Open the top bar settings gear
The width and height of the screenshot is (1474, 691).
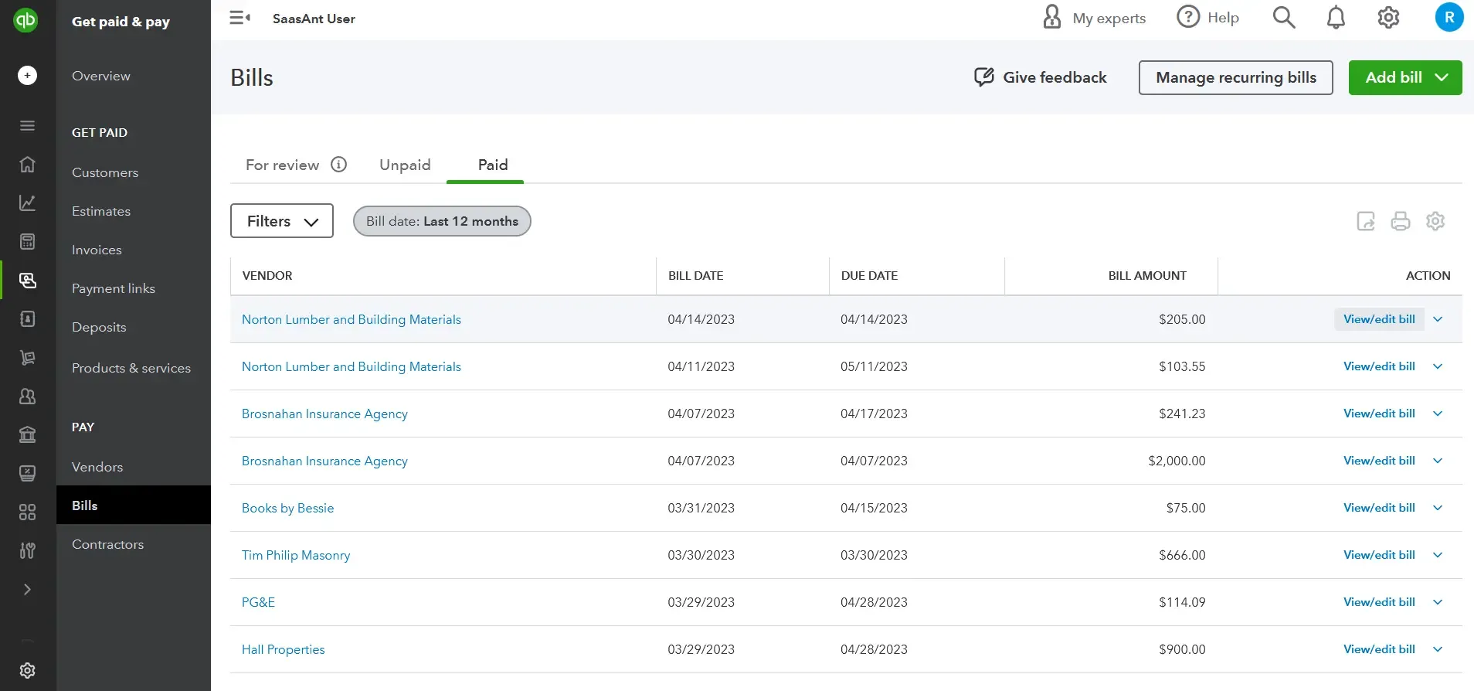1388,17
